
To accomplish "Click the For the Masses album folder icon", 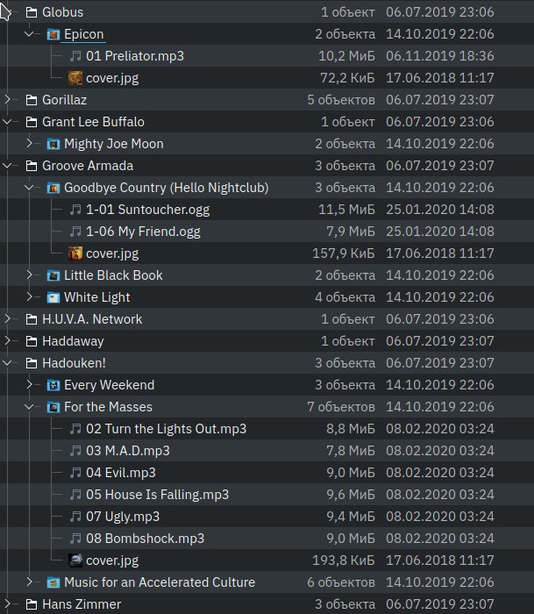I will [53, 407].
